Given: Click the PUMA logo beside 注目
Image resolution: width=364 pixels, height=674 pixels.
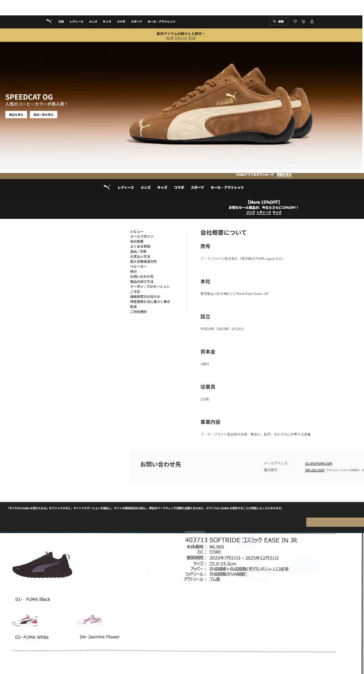Looking at the screenshot, I should [x=49, y=21].
